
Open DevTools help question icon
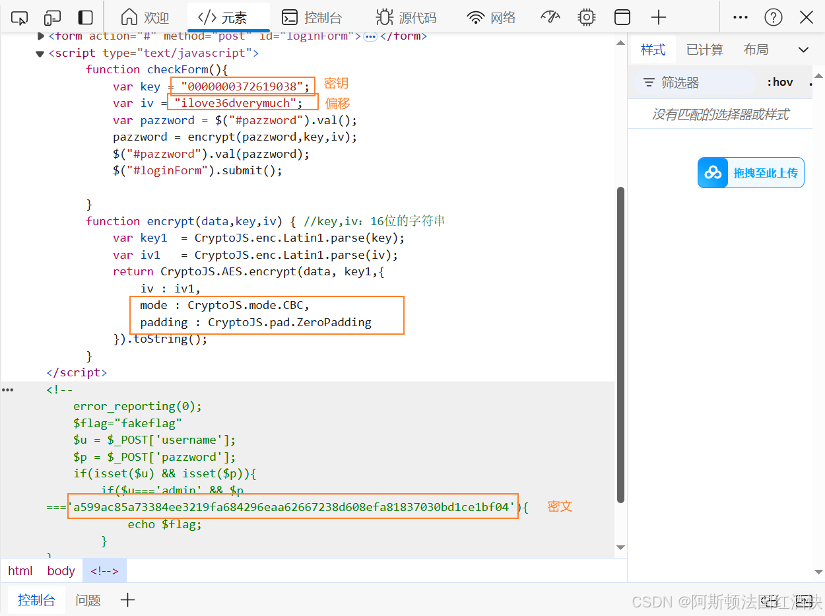pyautogui.click(x=774, y=17)
